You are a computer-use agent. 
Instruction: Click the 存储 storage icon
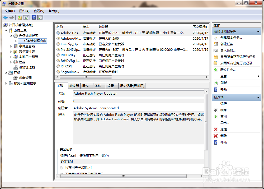coord(11,73)
